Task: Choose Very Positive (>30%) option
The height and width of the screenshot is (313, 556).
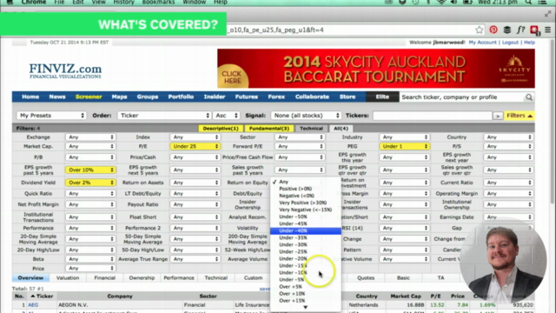Action: pyautogui.click(x=306, y=203)
